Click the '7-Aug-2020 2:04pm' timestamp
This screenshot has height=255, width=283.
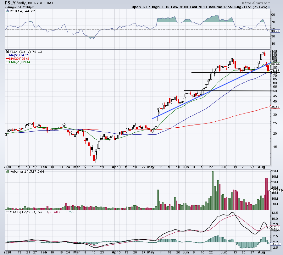click(x=20, y=7)
